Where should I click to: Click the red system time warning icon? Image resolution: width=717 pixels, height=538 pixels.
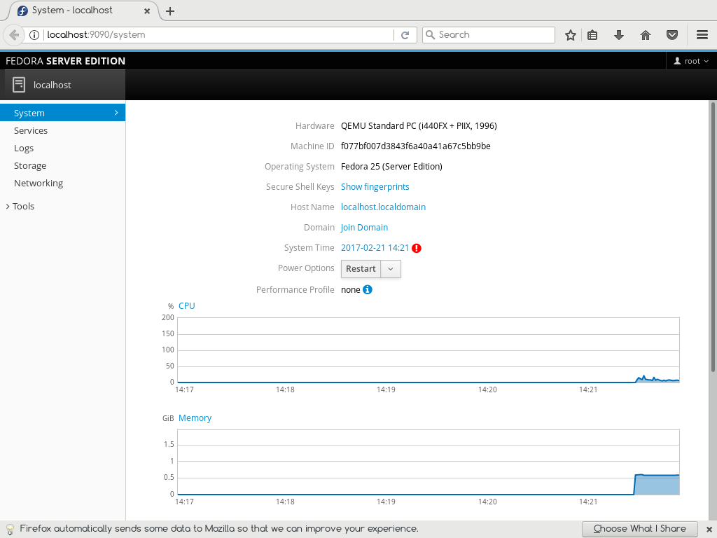pos(417,248)
